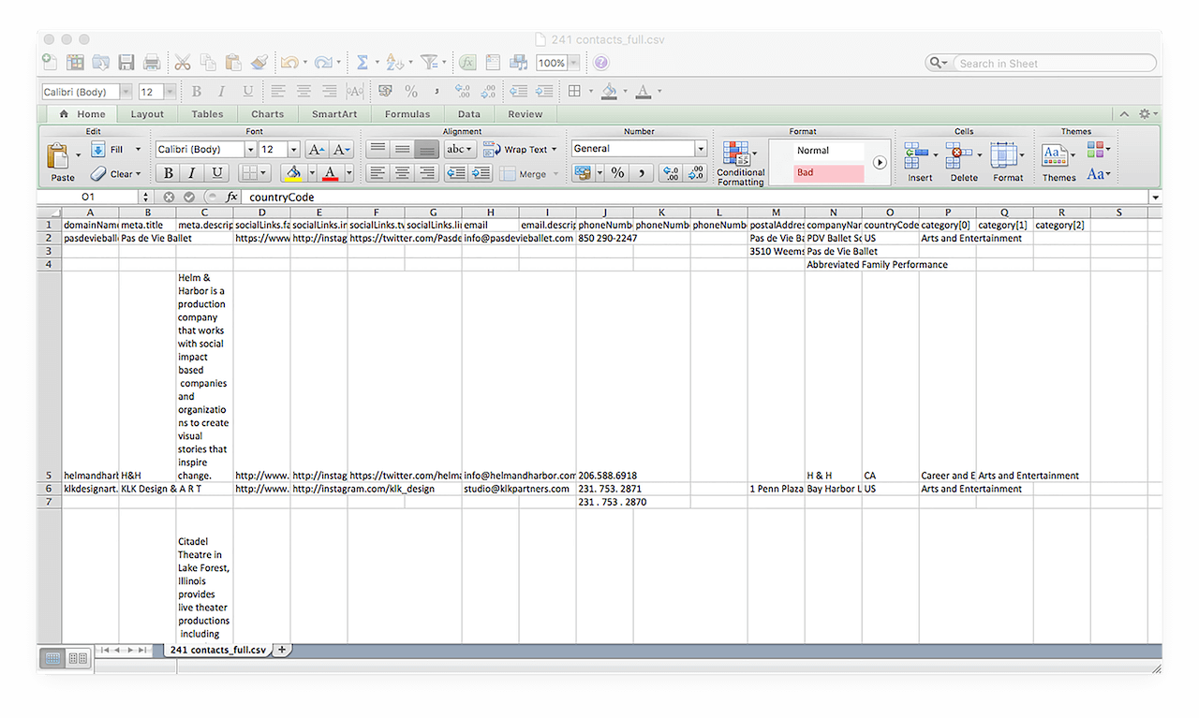Save the workbook using the floppy disk icon
This screenshot has height=718, width=1199.
[x=125, y=63]
